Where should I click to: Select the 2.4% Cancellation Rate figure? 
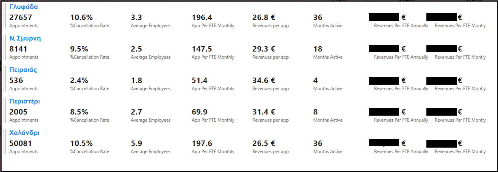(79, 80)
